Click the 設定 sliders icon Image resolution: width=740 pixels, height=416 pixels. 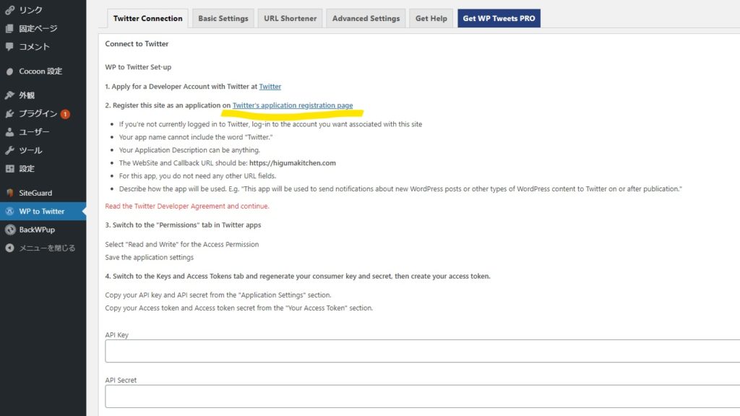point(9,168)
